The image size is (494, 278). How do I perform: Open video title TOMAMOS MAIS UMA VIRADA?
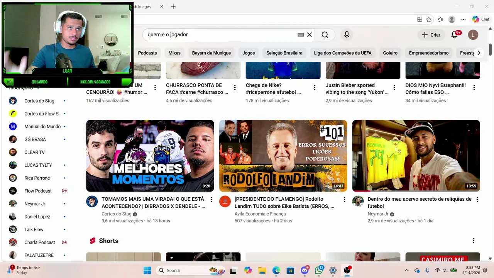153,203
